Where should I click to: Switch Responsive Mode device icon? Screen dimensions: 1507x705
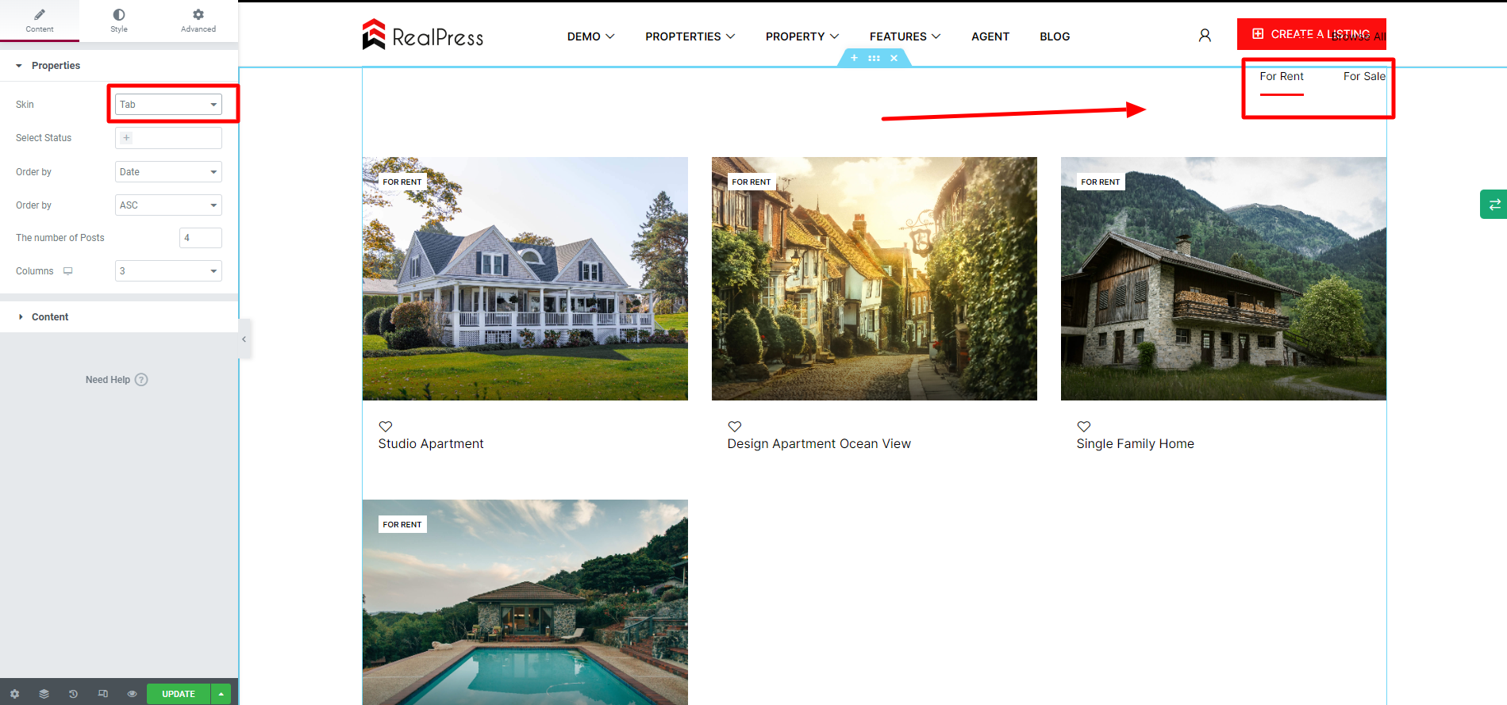[x=102, y=694]
